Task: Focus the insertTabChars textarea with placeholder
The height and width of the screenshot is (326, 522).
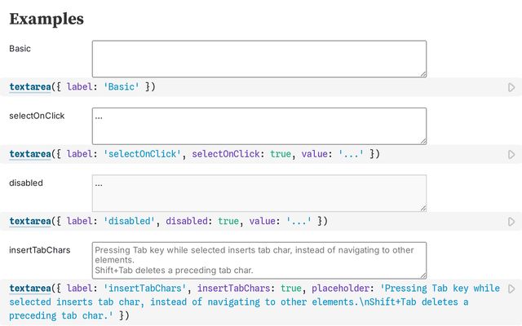Action: [259, 260]
